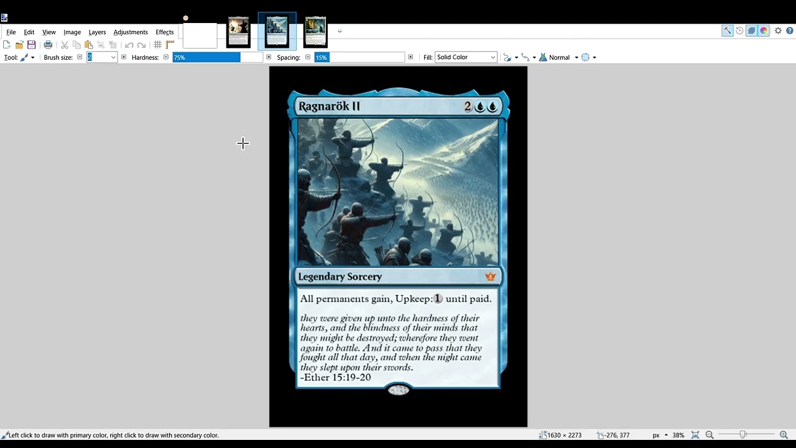Screen dimensions: 796x448
Task: Open the Edit menu
Action: click(x=29, y=32)
